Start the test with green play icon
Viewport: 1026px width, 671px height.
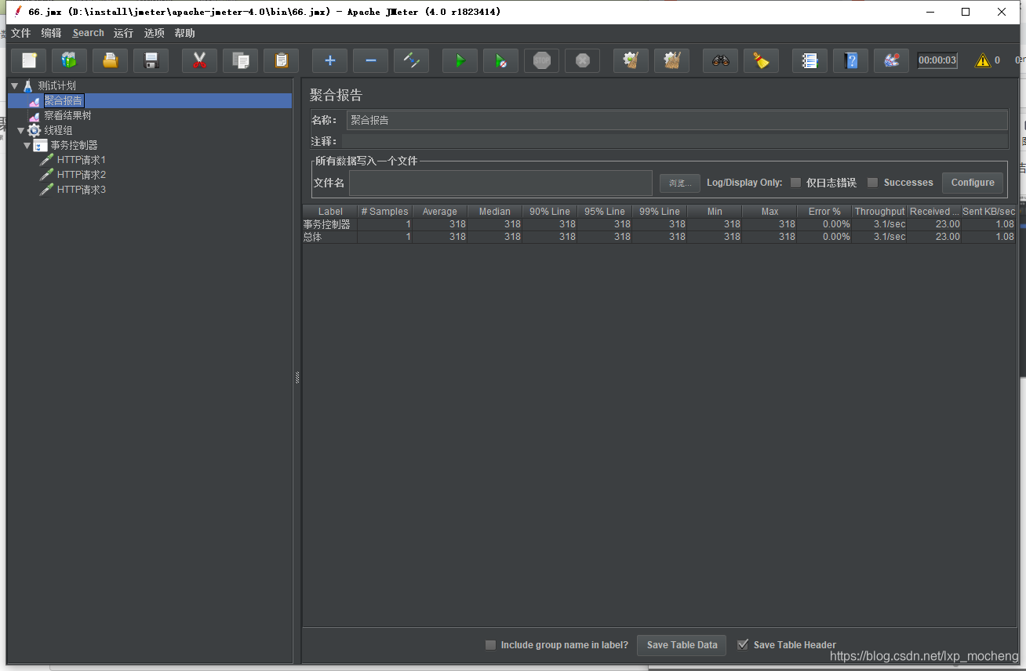click(460, 60)
